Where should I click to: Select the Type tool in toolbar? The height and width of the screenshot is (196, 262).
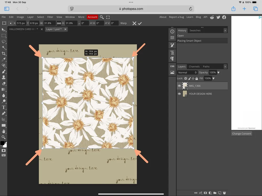pyautogui.click(x=4, y=107)
